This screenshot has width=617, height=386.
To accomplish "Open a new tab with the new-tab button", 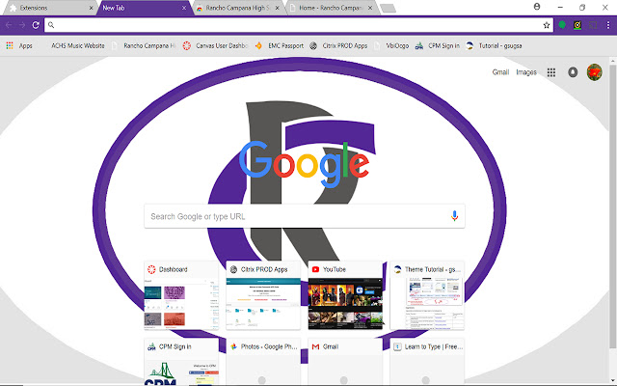I will 388,9.
